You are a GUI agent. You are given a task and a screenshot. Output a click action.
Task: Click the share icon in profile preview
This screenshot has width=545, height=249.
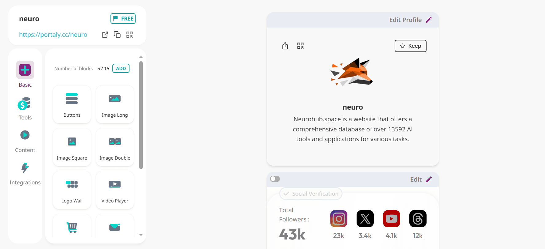tap(285, 46)
